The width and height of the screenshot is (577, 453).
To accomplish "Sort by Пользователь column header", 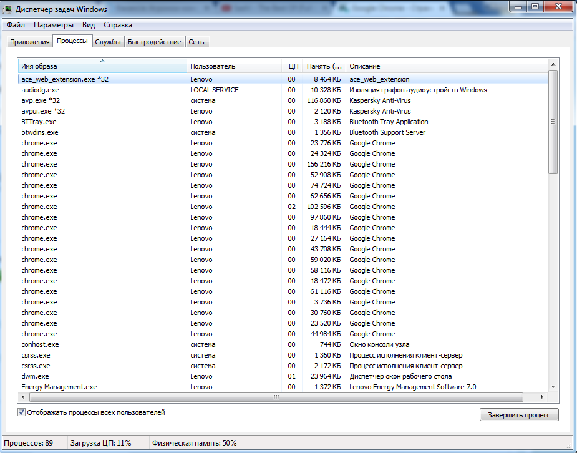I will pos(234,66).
